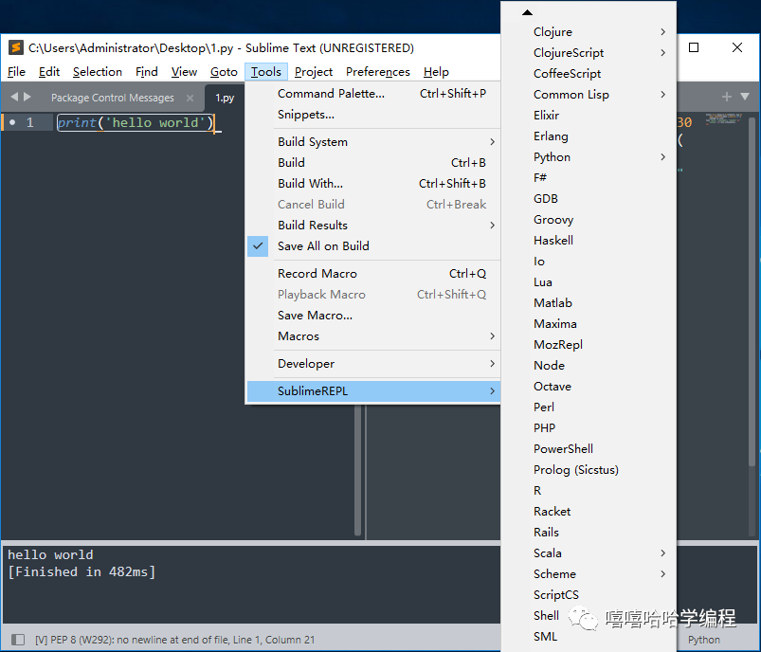Click tab history back arrow
This screenshot has height=652, width=761.
tap(14, 97)
